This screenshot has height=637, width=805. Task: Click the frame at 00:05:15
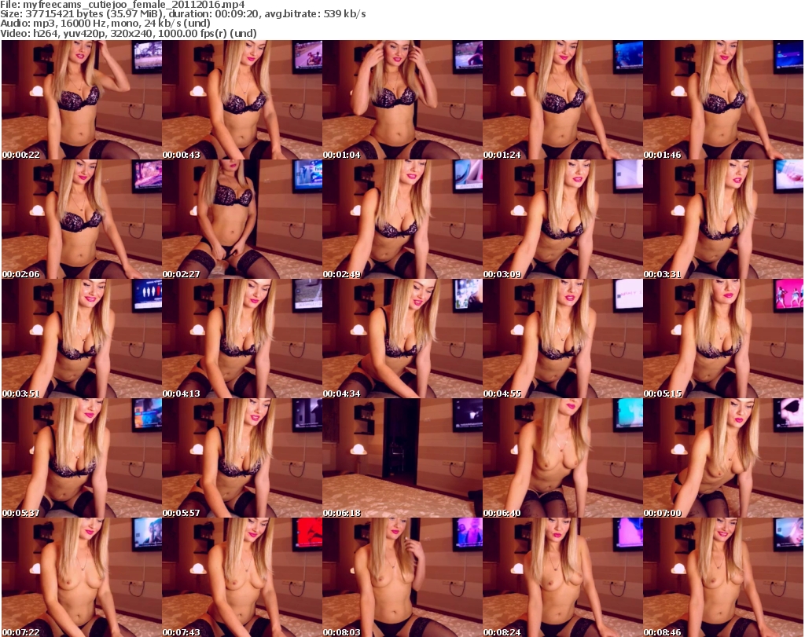[722, 339]
